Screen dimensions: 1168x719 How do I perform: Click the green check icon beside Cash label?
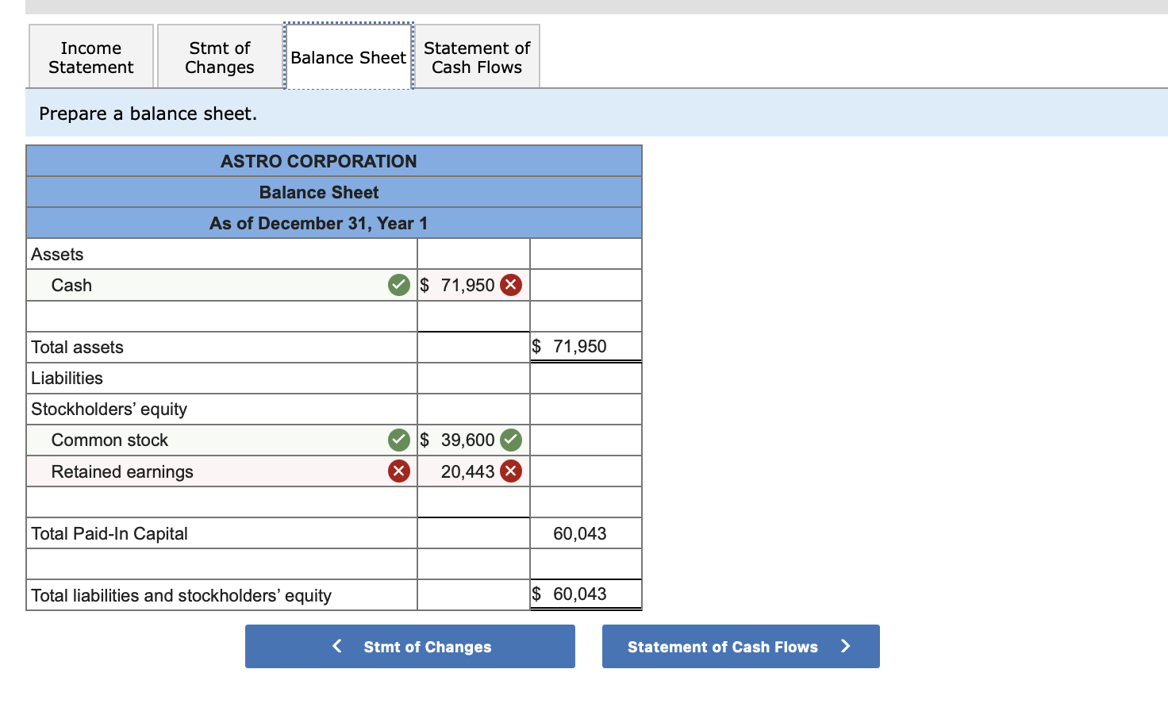399,285
